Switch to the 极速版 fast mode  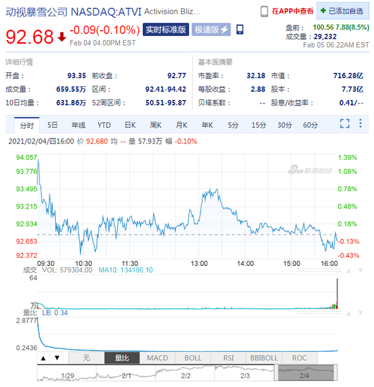point(211,30)
